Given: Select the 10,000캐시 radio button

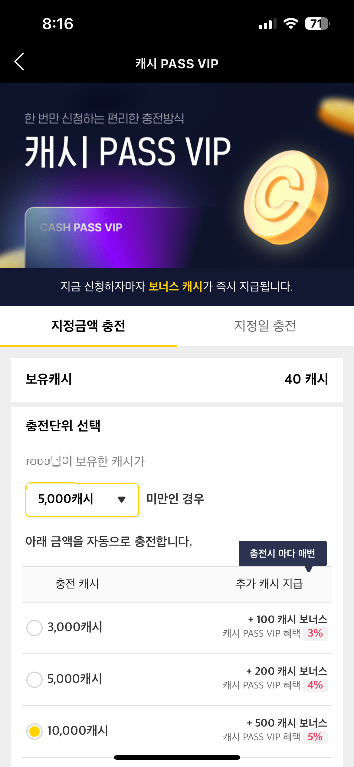Looking at the screenshot, I should point(34,731).
